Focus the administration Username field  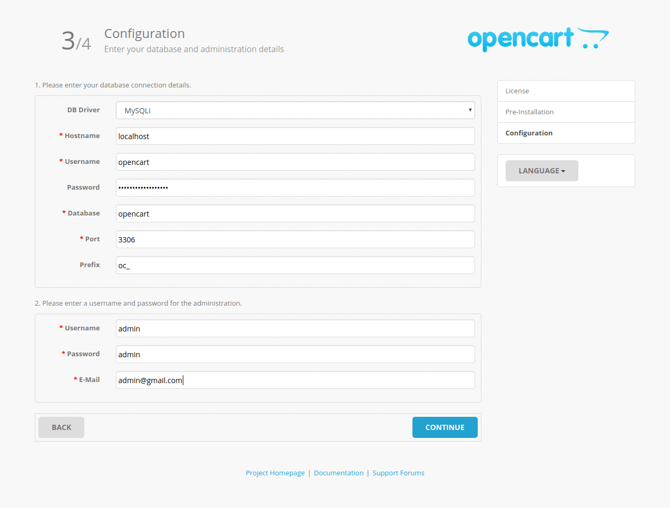coord(295,328)
